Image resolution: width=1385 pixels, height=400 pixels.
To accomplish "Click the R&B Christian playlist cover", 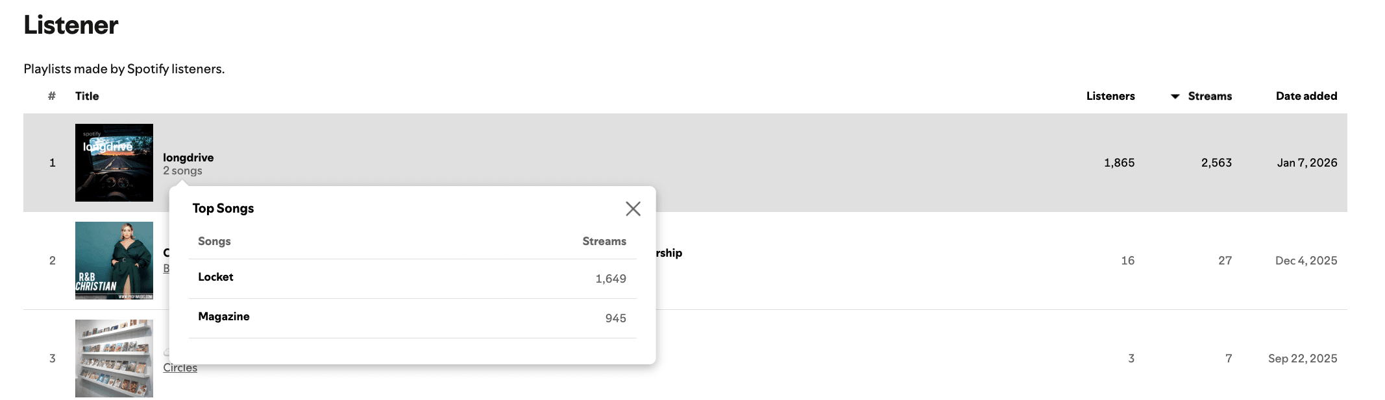I will [114, 261].
